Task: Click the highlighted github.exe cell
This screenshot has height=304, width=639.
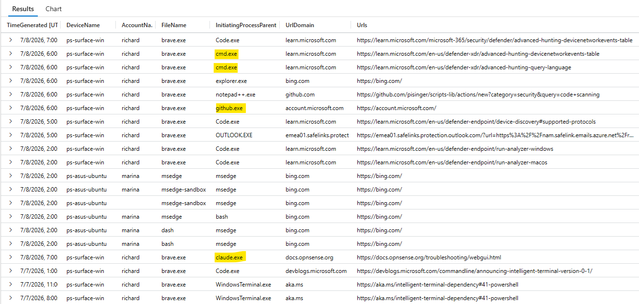Action: pyautogui.click(x=230, y=108)
